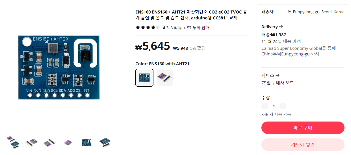Select the last thumbnail showing angled blue board
This screenshot has width=351, height=155.
[105, 142]
